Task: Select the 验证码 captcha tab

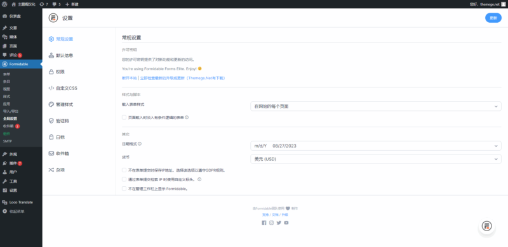Action: [x=58, y=121]
